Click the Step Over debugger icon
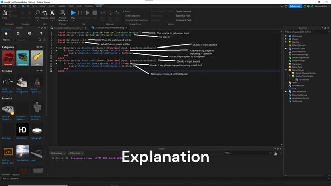Image resolution: width=331 pixels, height=186 pixels. [110, 13]
